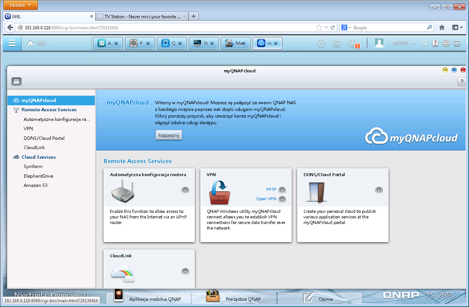
Task: Go back with the Firefox back arrow
Action: [x=10, y=27]
